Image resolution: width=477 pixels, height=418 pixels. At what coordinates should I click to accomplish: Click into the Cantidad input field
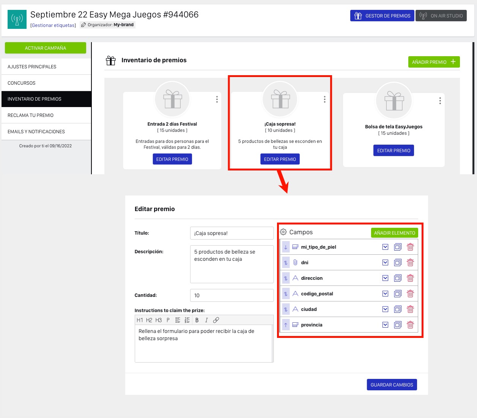[231, 295]
